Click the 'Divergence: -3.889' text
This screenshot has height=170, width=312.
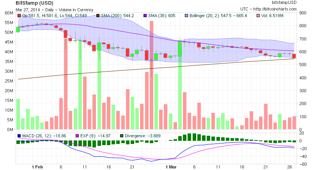[x=143, y=136]
